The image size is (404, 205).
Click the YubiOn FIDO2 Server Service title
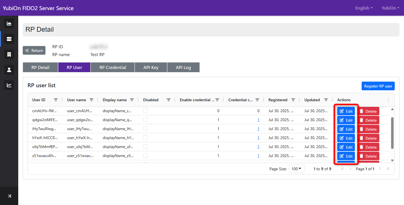38,8
